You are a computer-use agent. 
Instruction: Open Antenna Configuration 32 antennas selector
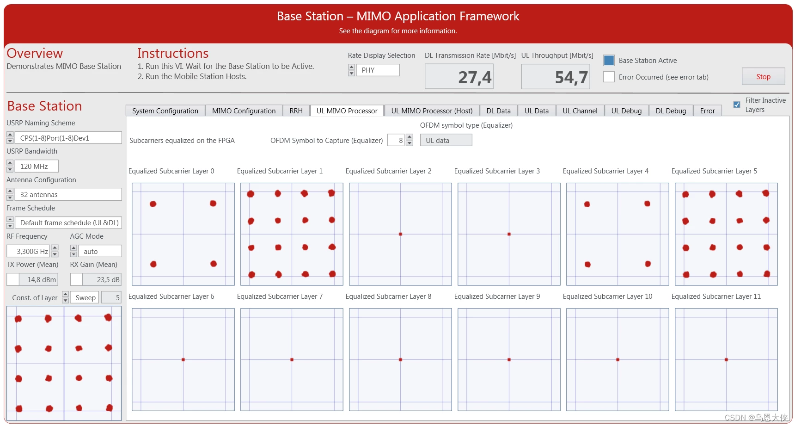click(x=68, y=194)
